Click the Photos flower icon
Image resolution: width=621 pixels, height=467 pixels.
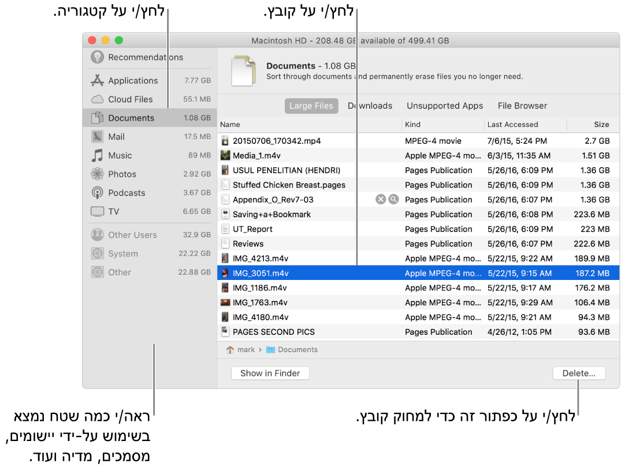click(97, 174)
